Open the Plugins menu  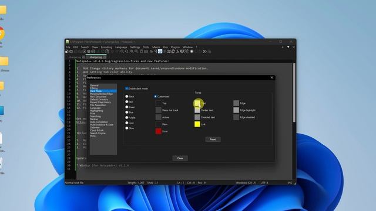coord(175,47)
